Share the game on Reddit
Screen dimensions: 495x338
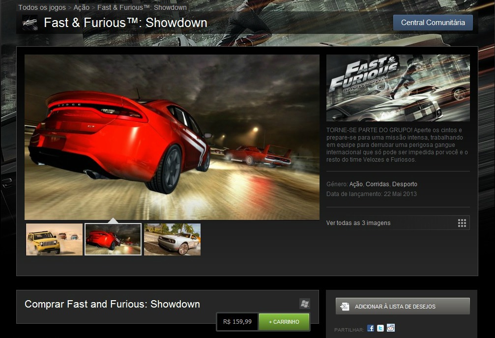tap(390, 328)
